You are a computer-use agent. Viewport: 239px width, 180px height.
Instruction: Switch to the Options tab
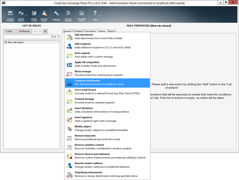click(111, 32)
